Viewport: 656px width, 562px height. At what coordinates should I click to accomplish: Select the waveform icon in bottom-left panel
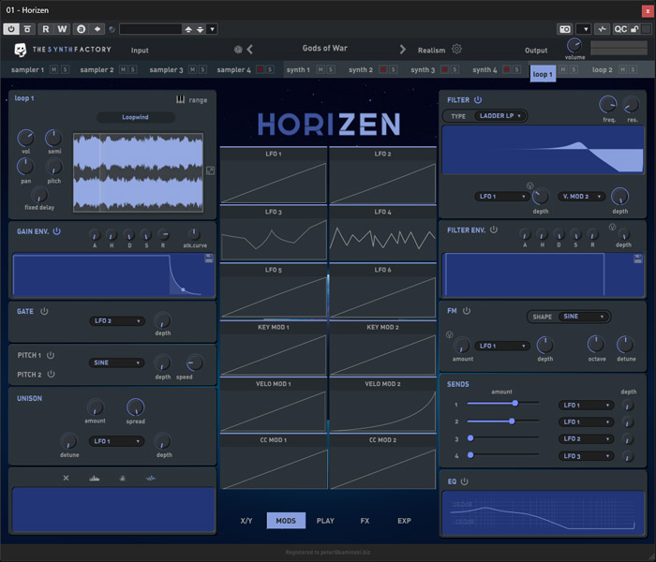point(151,478)
